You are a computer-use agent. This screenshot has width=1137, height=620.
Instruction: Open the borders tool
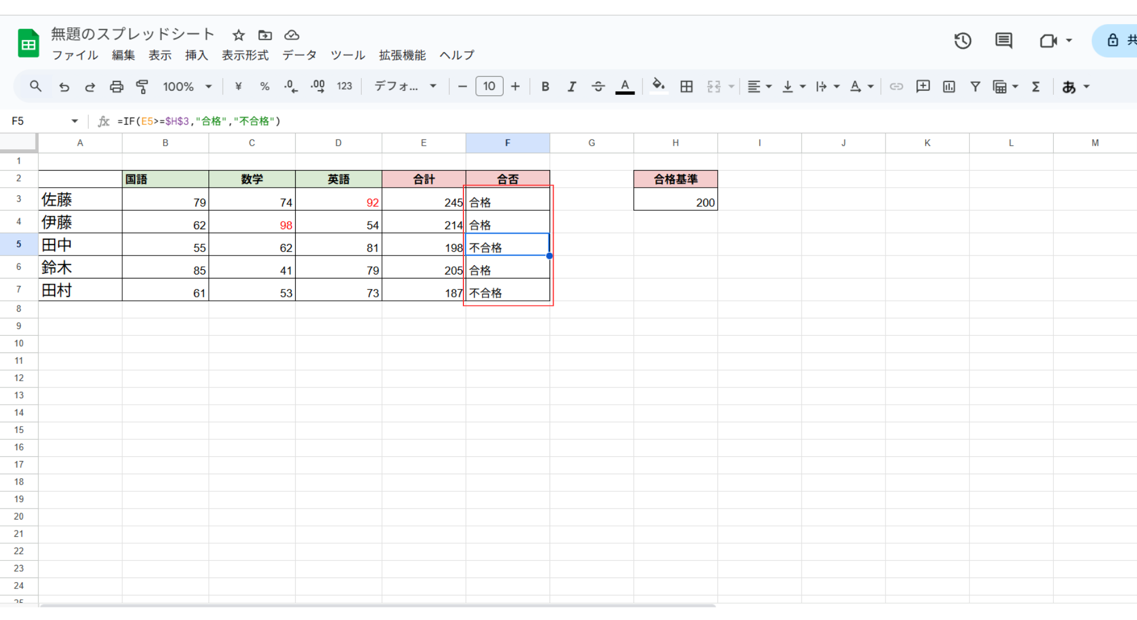[686, 87]
